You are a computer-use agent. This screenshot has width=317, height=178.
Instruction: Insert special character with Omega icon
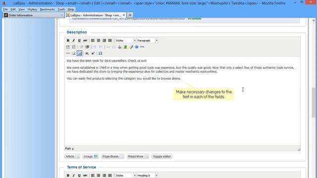point(100,53)
